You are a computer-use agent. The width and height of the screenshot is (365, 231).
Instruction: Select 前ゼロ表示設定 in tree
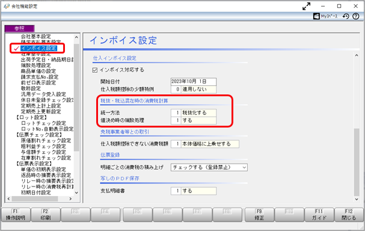pos(38,83)
